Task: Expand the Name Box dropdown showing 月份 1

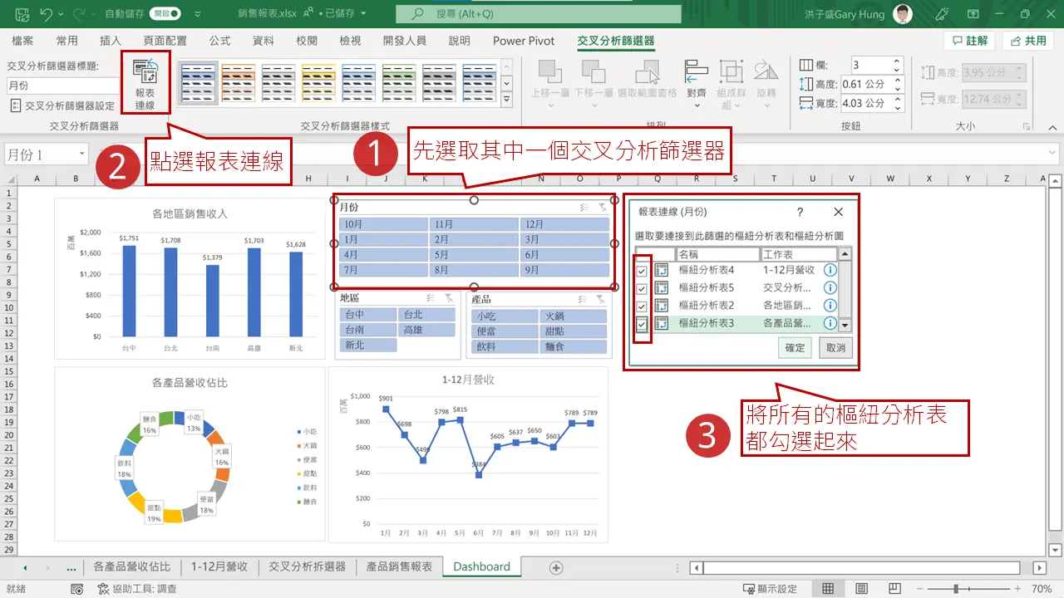Action: 81,154
